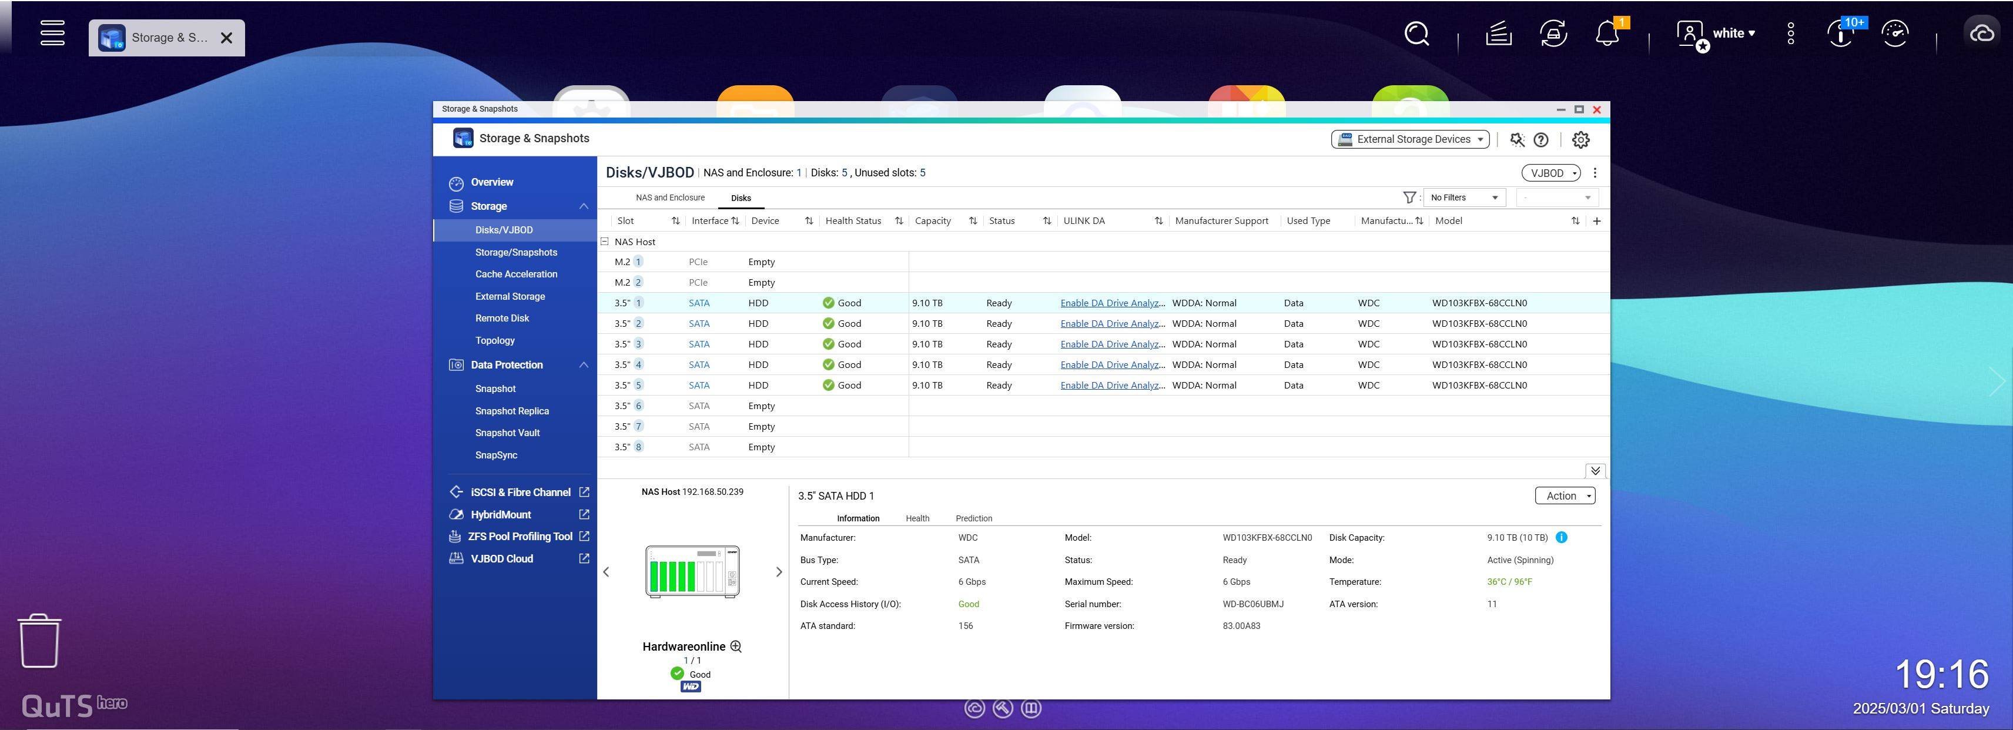Screen dimensions: 2013x730
Task: Select the 3.5" slot 2 disk row
Action: pyautogui.click(x=1103, y=324)
